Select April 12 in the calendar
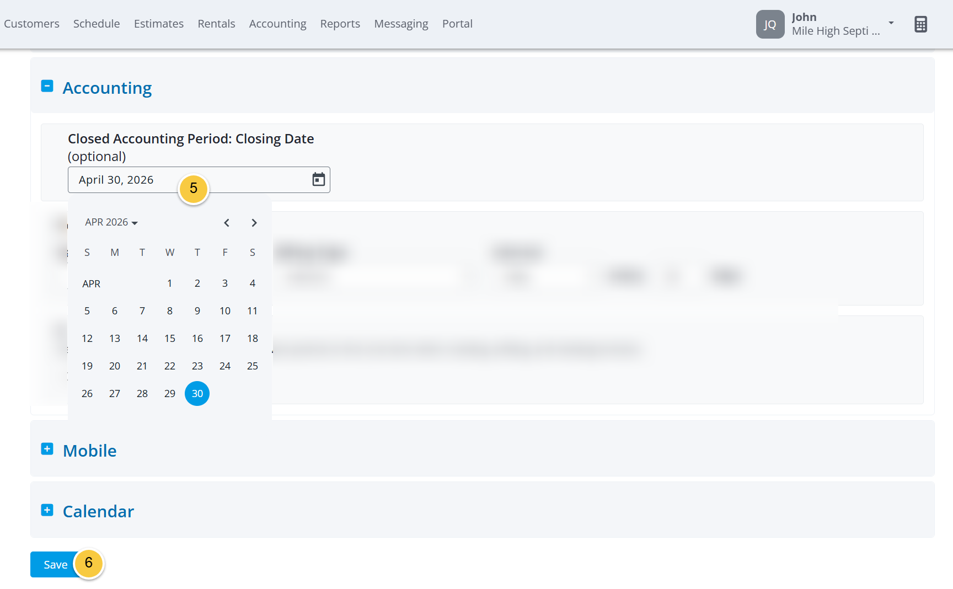The width and height of the screenshot is (953, 589). 87,339
